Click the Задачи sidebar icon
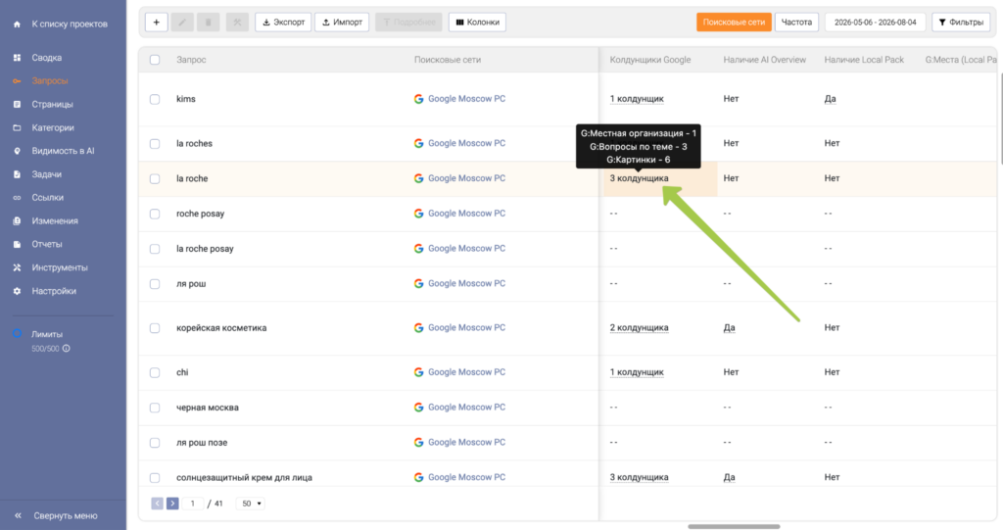1003x530 pixels. (x=17, y=174)
